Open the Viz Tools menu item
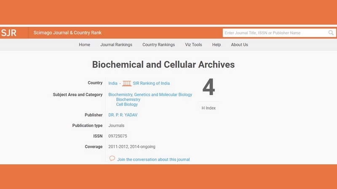 click(193, 45)
